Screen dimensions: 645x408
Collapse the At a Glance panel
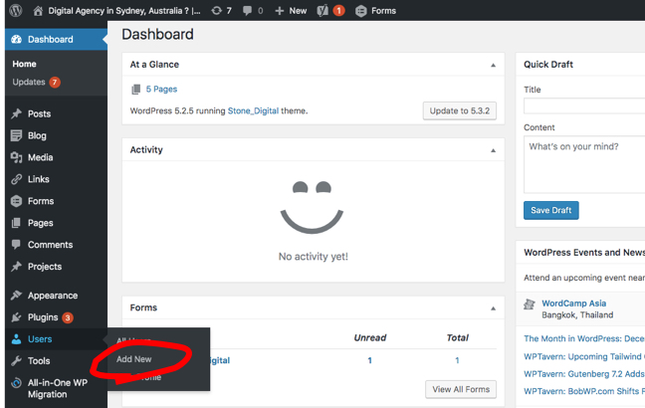[493, 65]
